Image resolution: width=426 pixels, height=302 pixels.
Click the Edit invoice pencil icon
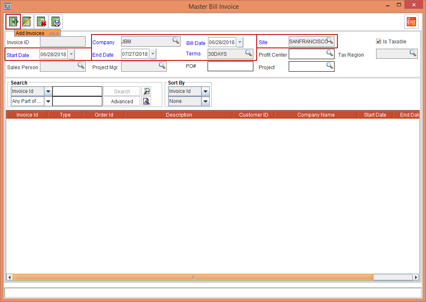click(x=27, y=21)
